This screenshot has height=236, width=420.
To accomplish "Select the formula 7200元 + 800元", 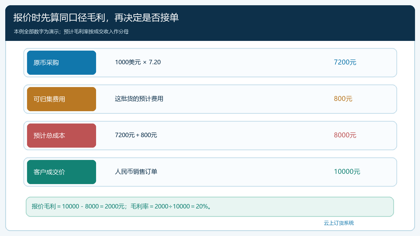I will (x=136, y=135).
